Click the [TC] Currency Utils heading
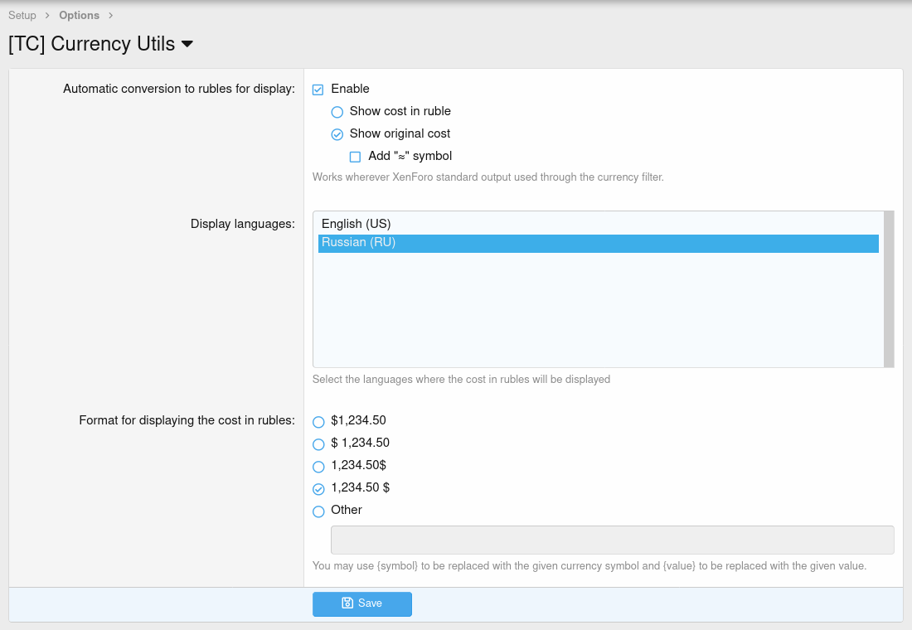 click(91, 44)
